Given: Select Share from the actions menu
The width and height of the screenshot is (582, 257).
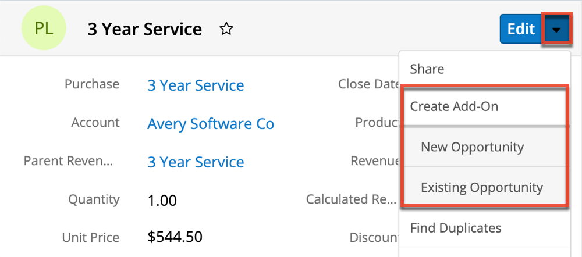Looking at the screenshot, I should point(427,69).
